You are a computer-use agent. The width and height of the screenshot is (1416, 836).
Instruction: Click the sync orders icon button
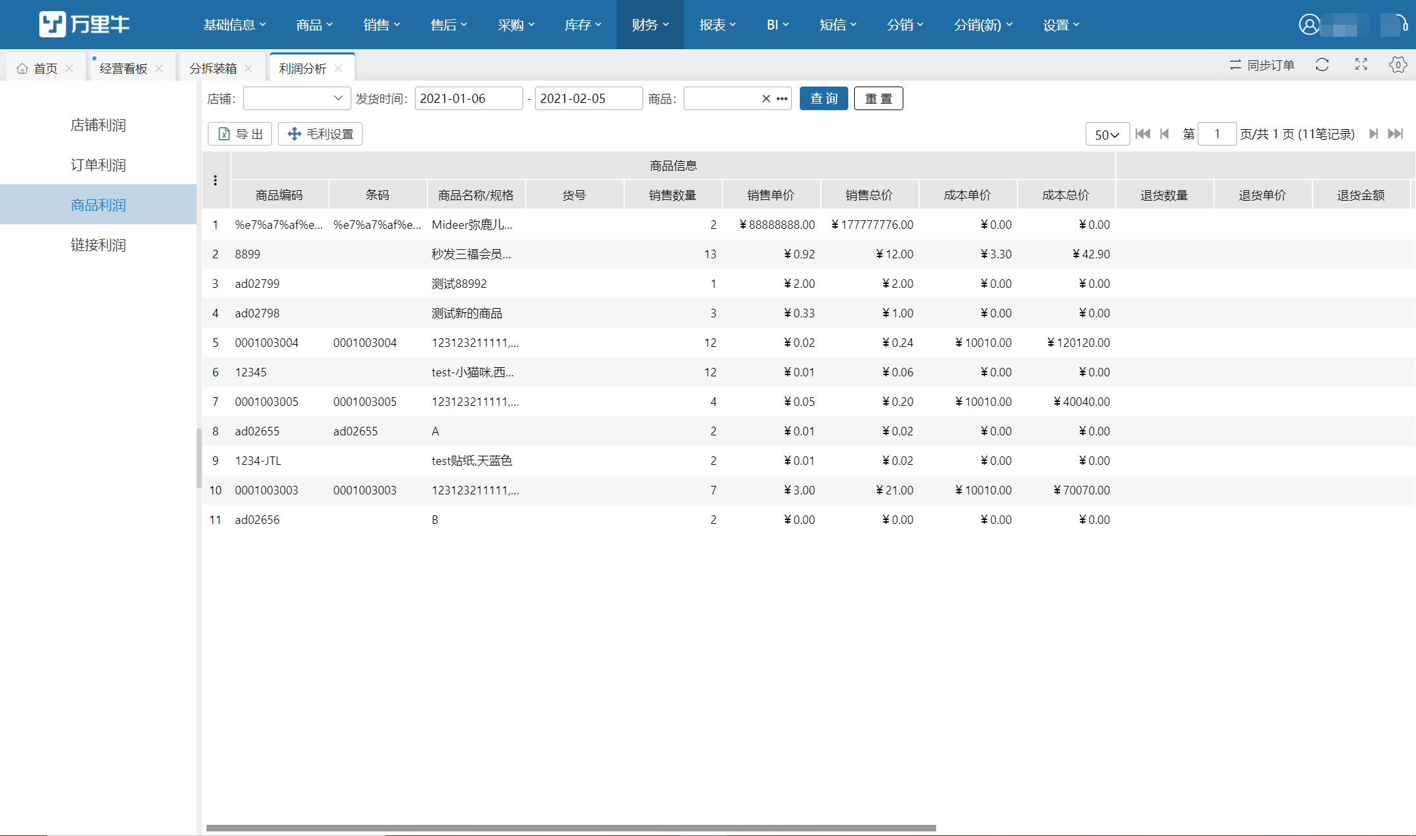click(1261, 65)
